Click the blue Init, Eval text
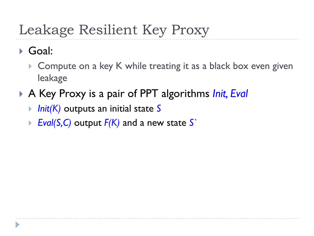The height and width of the screenshot is (236, 314). tap(230, 93)
